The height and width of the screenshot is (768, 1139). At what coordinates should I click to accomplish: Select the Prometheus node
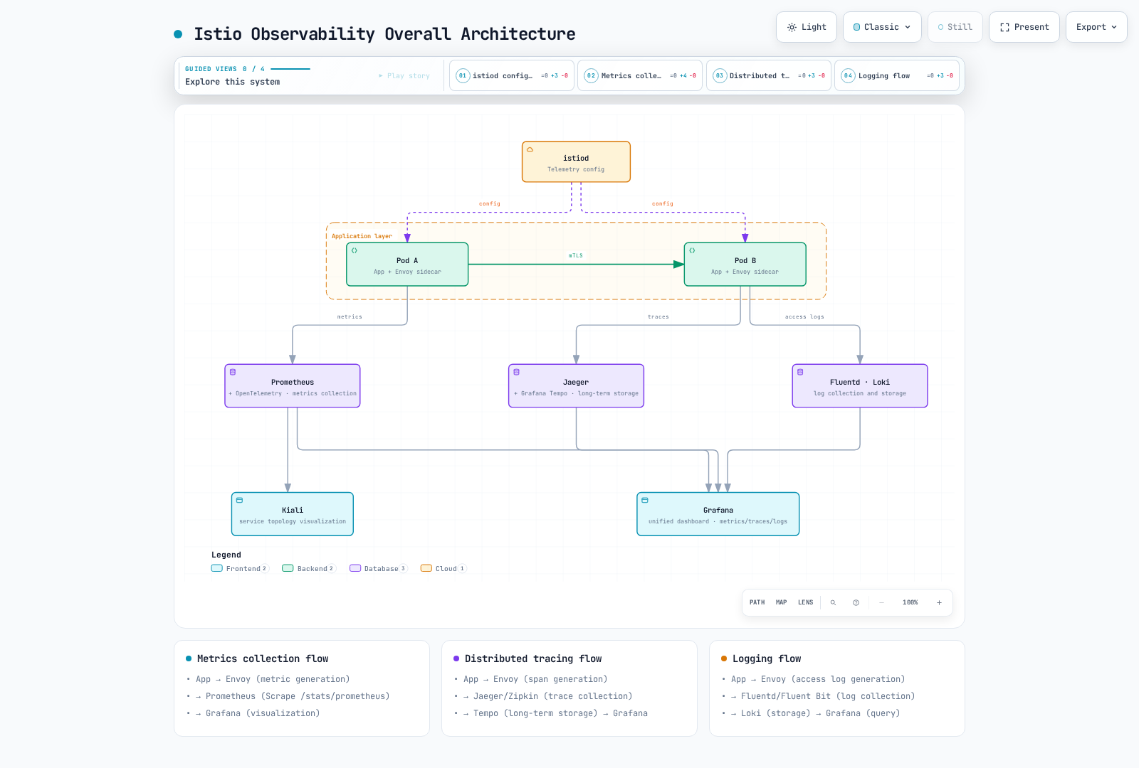293,386
